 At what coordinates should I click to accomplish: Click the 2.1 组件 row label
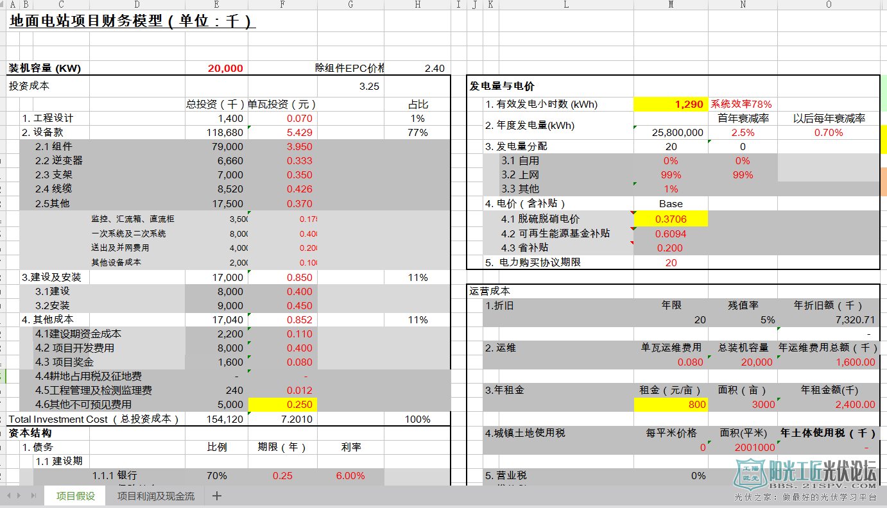53,146
